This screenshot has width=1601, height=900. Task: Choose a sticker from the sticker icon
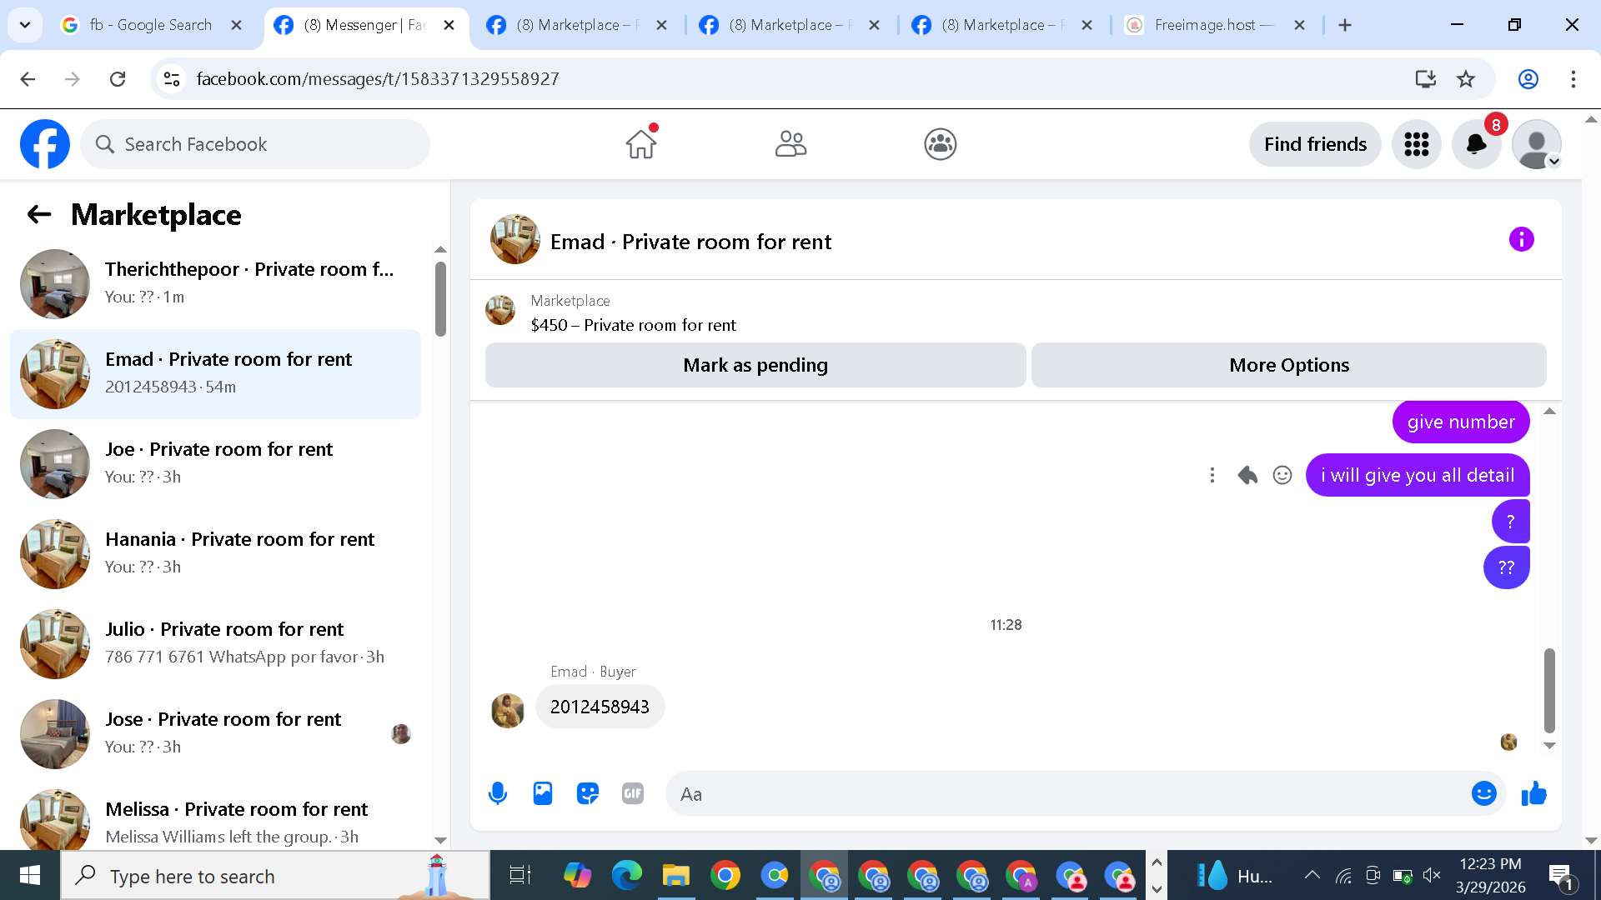[x=588, y=793]
